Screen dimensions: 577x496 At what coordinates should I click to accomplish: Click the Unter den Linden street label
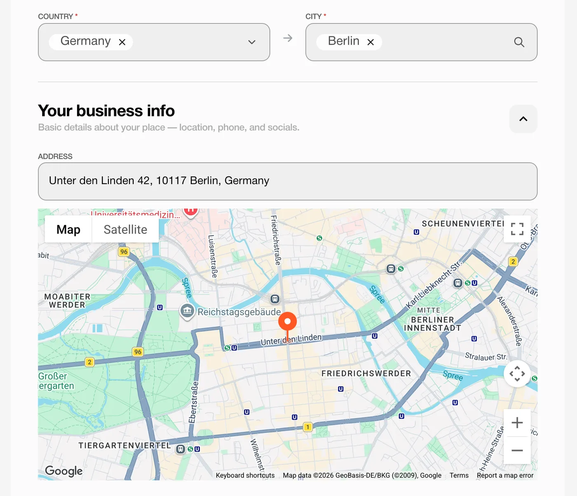[x=291, y=340]
